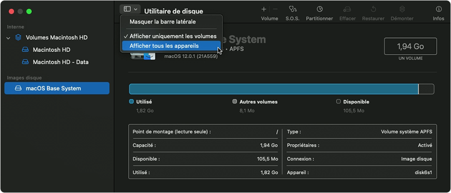
Task: Click the Capacité row value 1,94 Go
Action: [269, 146]
